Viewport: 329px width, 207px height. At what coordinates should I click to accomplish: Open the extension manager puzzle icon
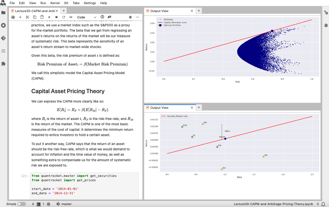click(x=3, y=64)
